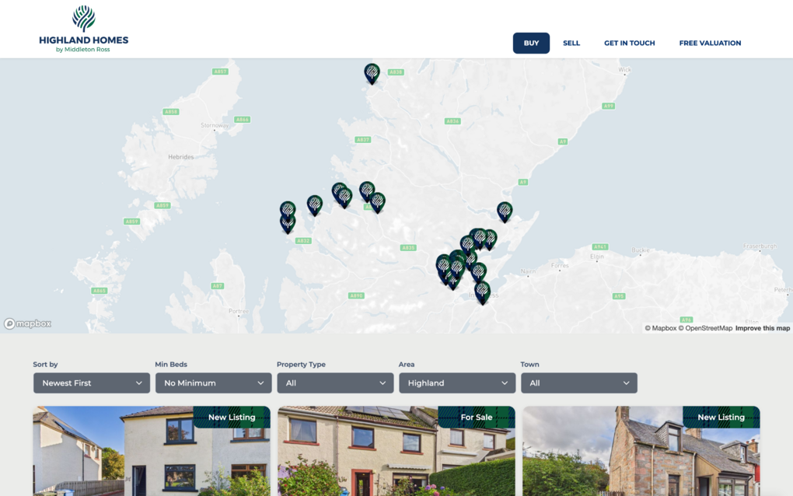Open the Sort by dropdown showing Newest First
The height and width of the screenshot is (496, 793).
pyautogui.click(x=92, y=383)
